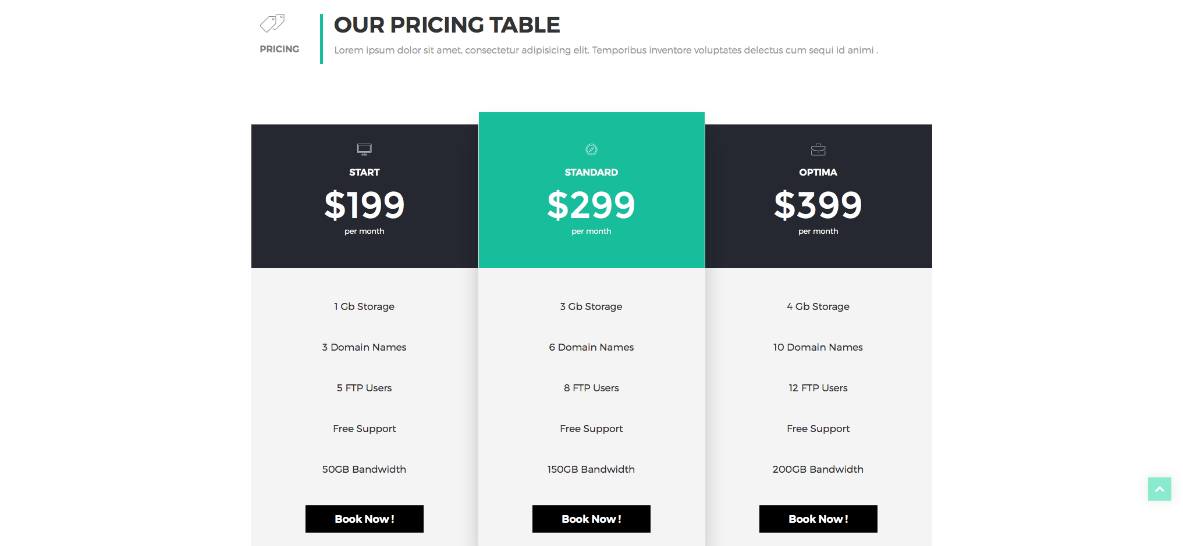The image size is (1183, 546).
Task: Click the STANDARD plan title
Action: tap(591, 172)
